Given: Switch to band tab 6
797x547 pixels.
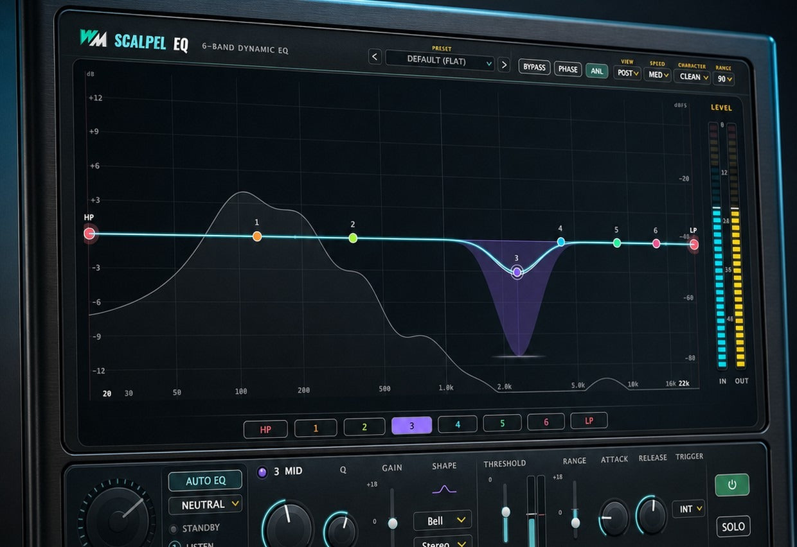Looking at the screenshot, I should [x=546, y=422].
